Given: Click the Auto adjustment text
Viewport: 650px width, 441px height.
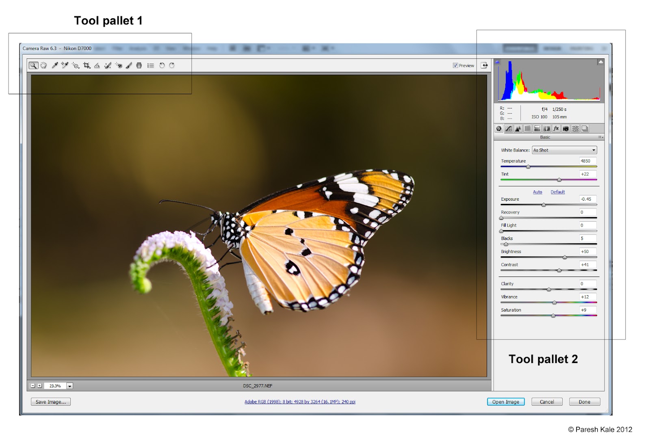Looking at the screenshot, I should tap(537, 192).
